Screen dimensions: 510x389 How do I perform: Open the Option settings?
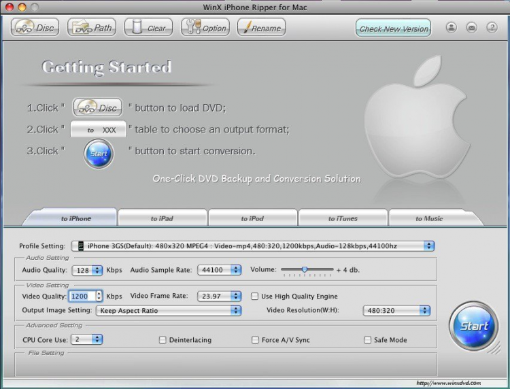[205, 27]
